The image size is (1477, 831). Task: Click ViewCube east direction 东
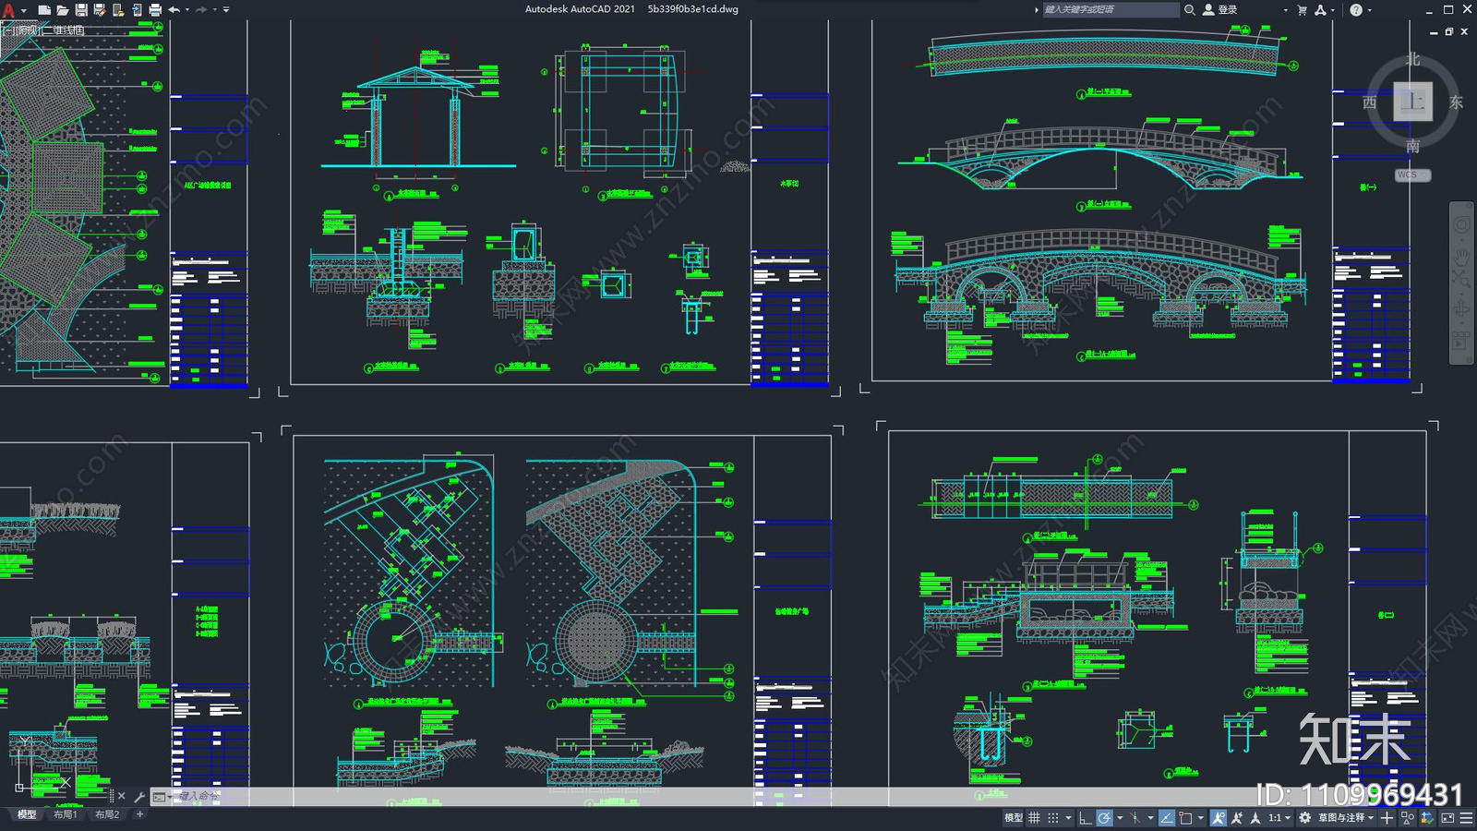coord(1456,102)
